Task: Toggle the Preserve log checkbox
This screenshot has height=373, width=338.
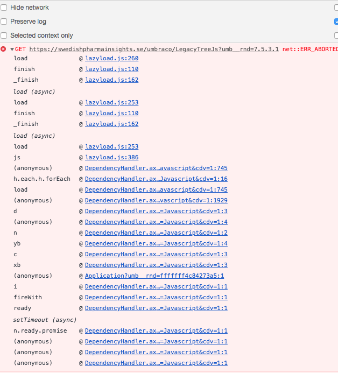Action: 4,22
